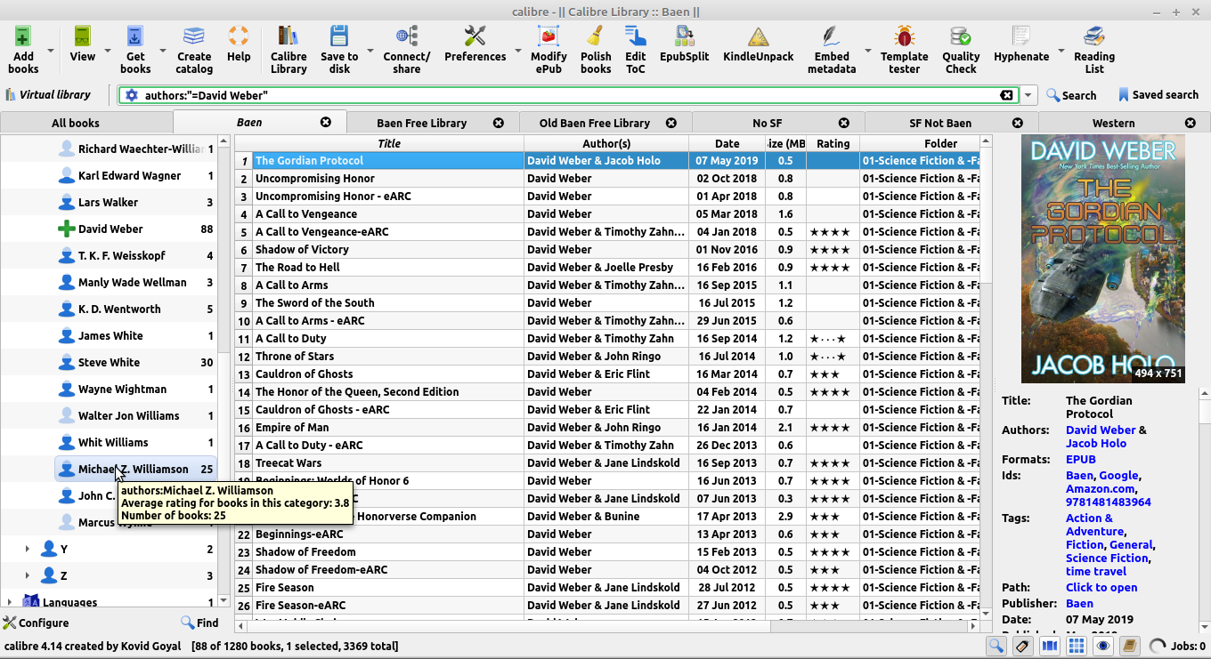Click the Find button in tag browser
Screen dimensions: 1211x659
point(199,623)
